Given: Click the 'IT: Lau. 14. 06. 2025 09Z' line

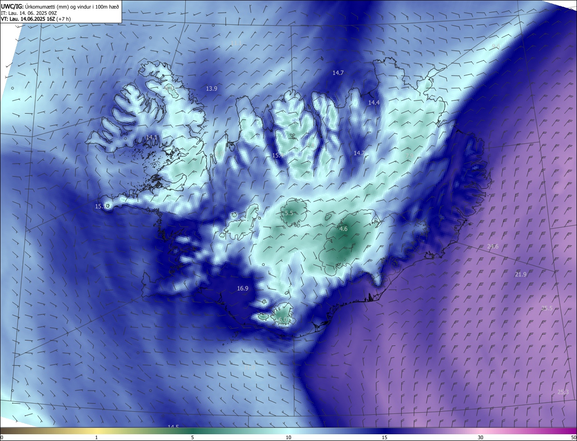Looking at the screenshot, I should (x=29, y=13).
